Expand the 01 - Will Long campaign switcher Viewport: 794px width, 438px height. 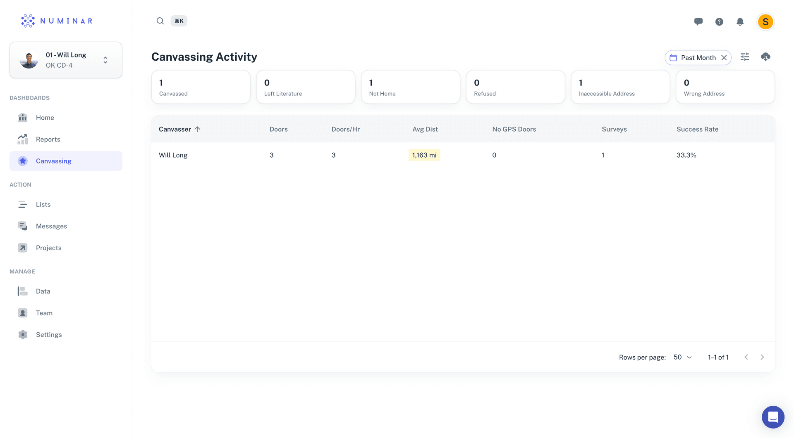pyautogui.click(x=66, y=60)
